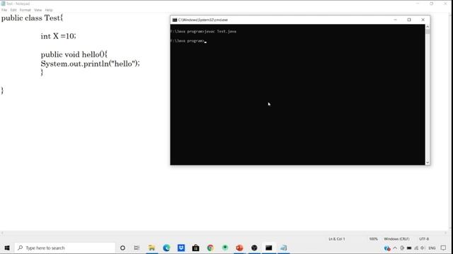Open Microsoft Store from the taskbar
This screenshot has width=453, height=254.
coord(195,248)
